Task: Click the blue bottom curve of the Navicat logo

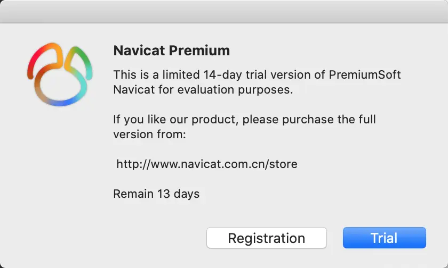Action: tap(59, 102)
